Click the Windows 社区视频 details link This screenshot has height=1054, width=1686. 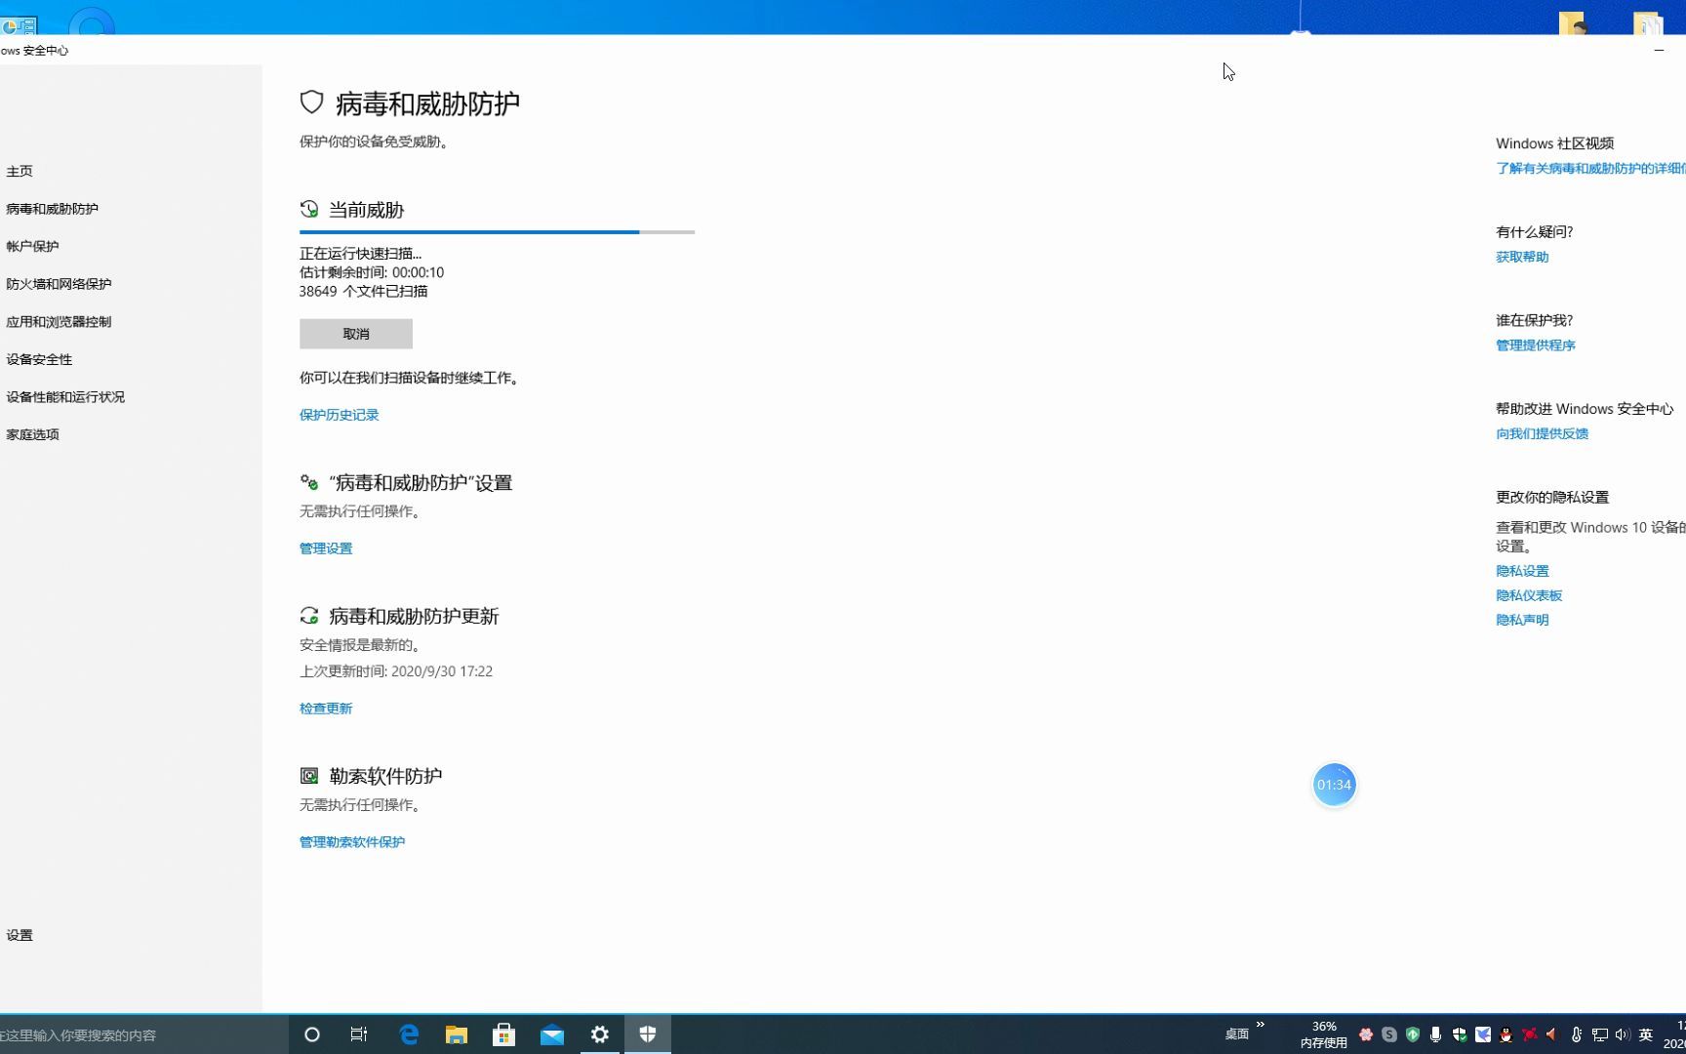click(x=1590, y=168)
